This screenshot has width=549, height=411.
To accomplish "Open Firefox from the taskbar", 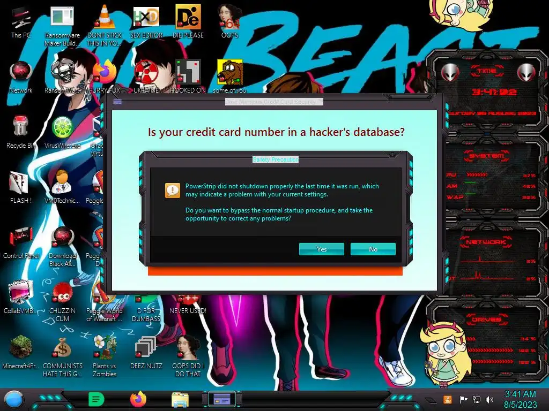I will [x=138, y=399].
